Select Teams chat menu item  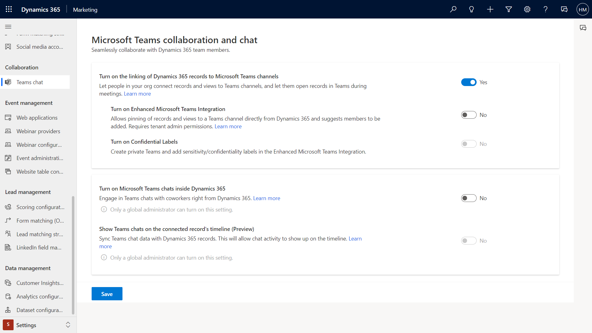pyautogui.click(x=35, y=82)
